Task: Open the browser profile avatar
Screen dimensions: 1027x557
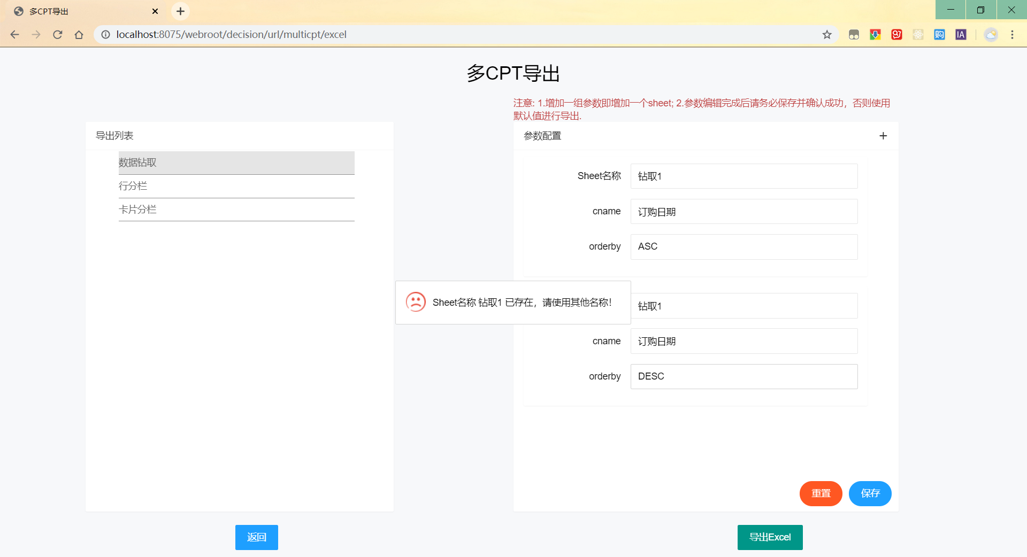Action: pos(991,35)
